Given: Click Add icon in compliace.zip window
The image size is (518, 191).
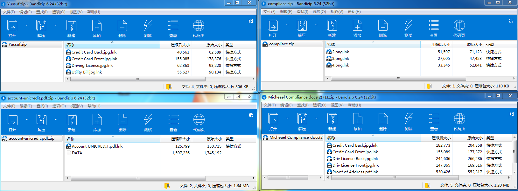Looking at the screenshot, I should click(357, 25).
